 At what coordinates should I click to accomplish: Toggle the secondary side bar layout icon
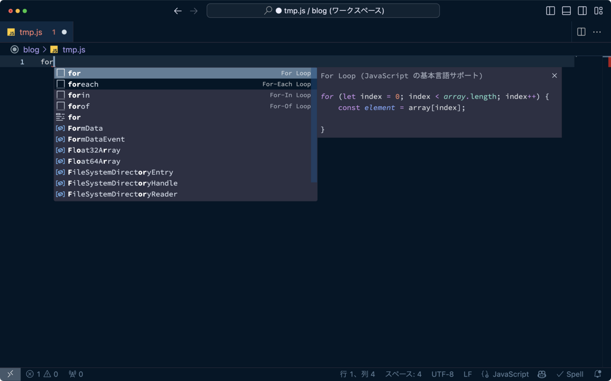click(582, 11)
